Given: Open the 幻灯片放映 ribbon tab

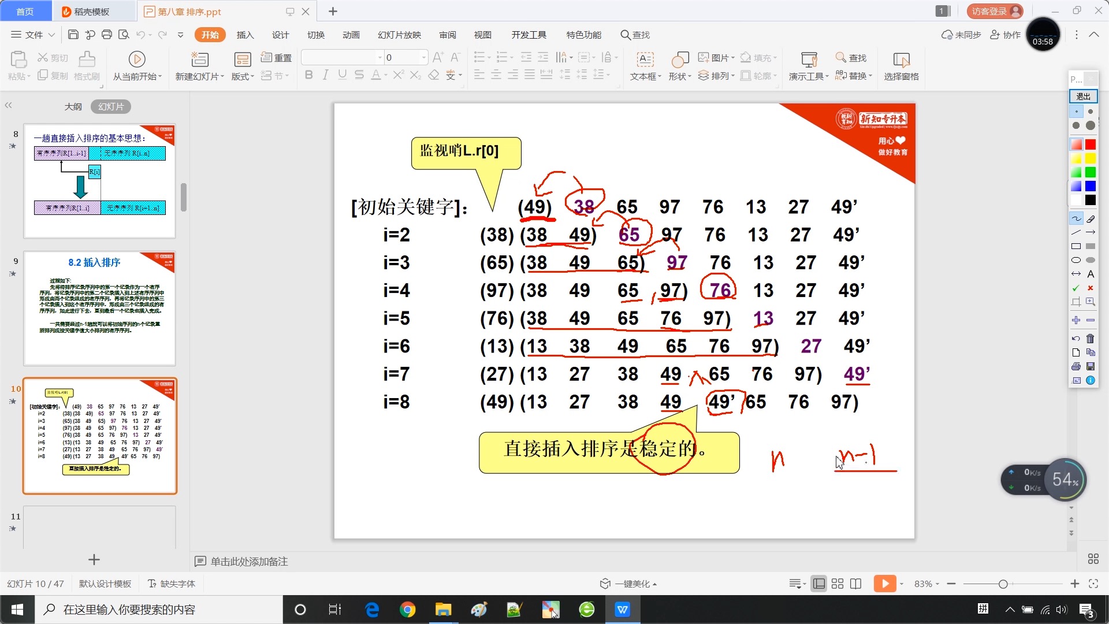Looking at the screenshot, I should (400, 35).
